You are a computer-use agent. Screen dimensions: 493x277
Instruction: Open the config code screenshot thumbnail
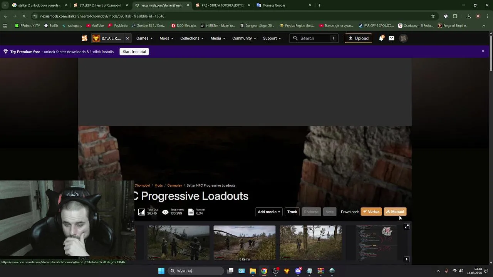point(376,243)
